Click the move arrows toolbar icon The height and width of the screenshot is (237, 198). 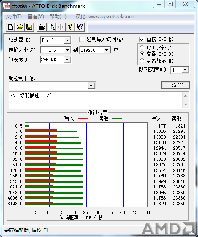pyautogui.click(x=60, y=27)
